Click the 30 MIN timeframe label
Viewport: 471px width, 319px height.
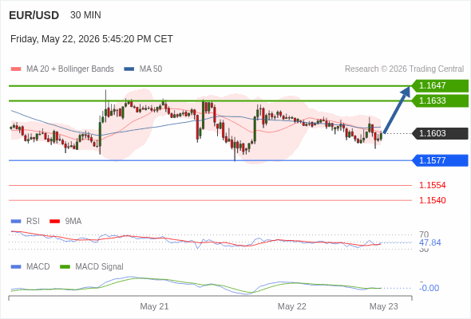pyautogui.click(x=85, y=15)
